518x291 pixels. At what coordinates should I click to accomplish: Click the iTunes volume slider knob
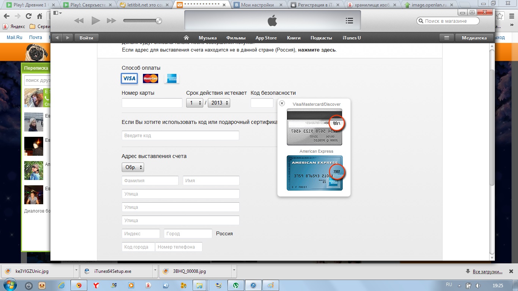pyautogui.click(x=159, y=20)
